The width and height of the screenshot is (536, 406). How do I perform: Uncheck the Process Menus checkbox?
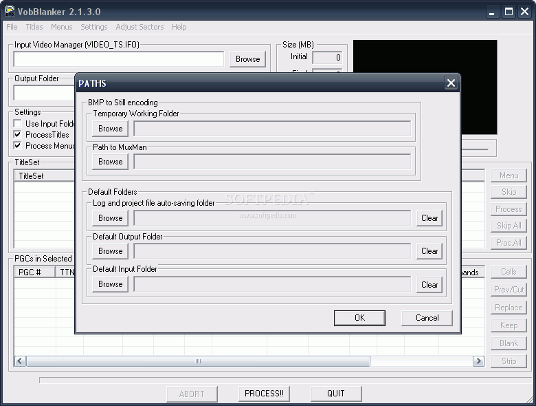click(17, 145)
